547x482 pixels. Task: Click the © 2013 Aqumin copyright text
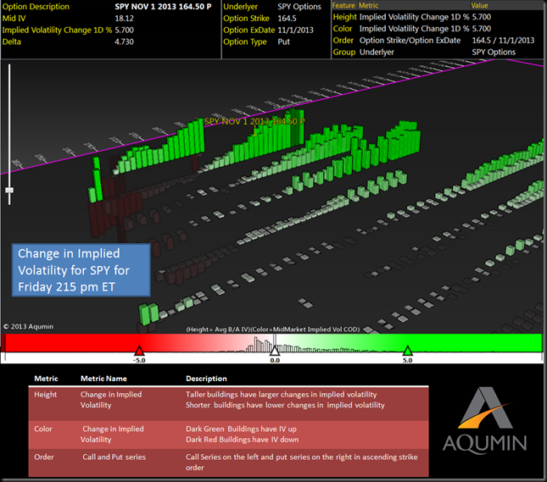28,327
